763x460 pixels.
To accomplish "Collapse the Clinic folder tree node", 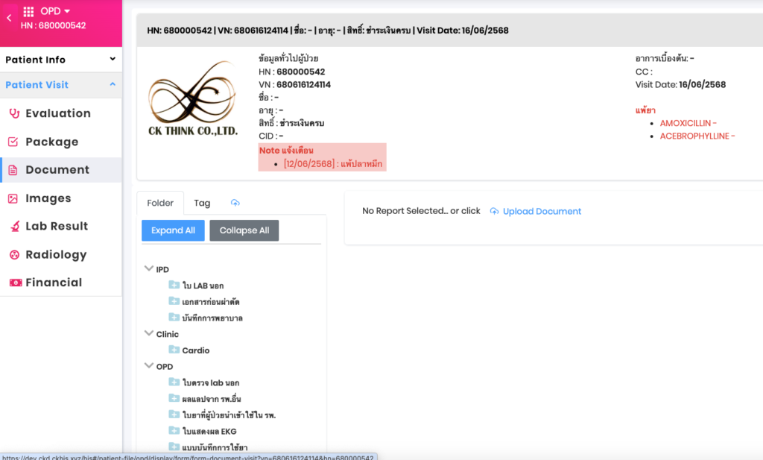I will click(149, 334).
